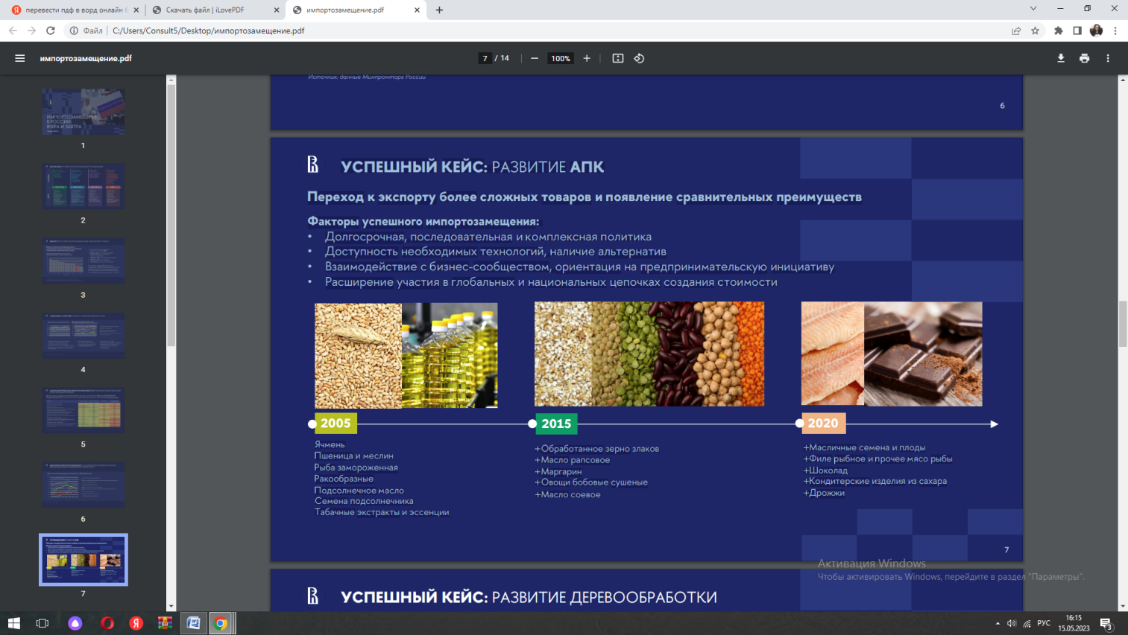This screenshot has width=1128, height=635.
Task: Click the text '+Шоколад'
Action: coord(825,470)
